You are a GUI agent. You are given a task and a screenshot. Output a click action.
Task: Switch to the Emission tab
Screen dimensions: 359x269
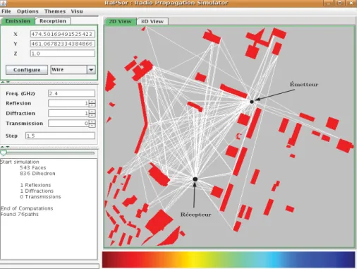(x=18, y=21)
